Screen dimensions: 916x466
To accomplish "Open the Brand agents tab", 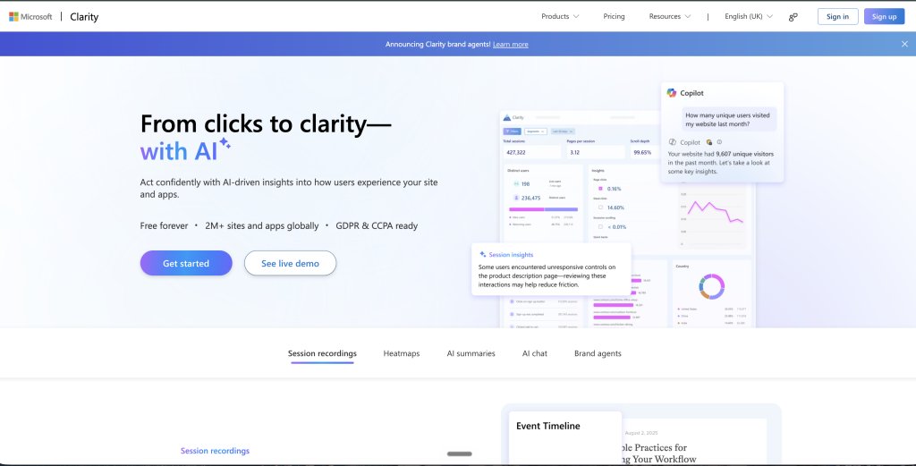I will tap(598, 353).
